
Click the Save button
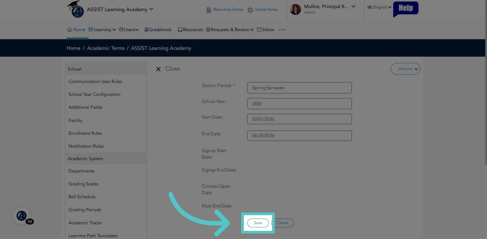click(x=258, y=223)
